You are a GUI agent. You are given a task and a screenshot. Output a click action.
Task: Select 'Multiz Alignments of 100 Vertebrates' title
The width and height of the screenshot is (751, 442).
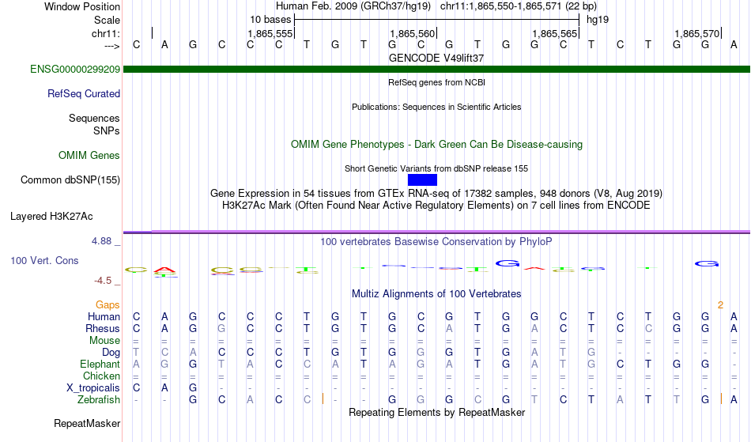[436, 293]
